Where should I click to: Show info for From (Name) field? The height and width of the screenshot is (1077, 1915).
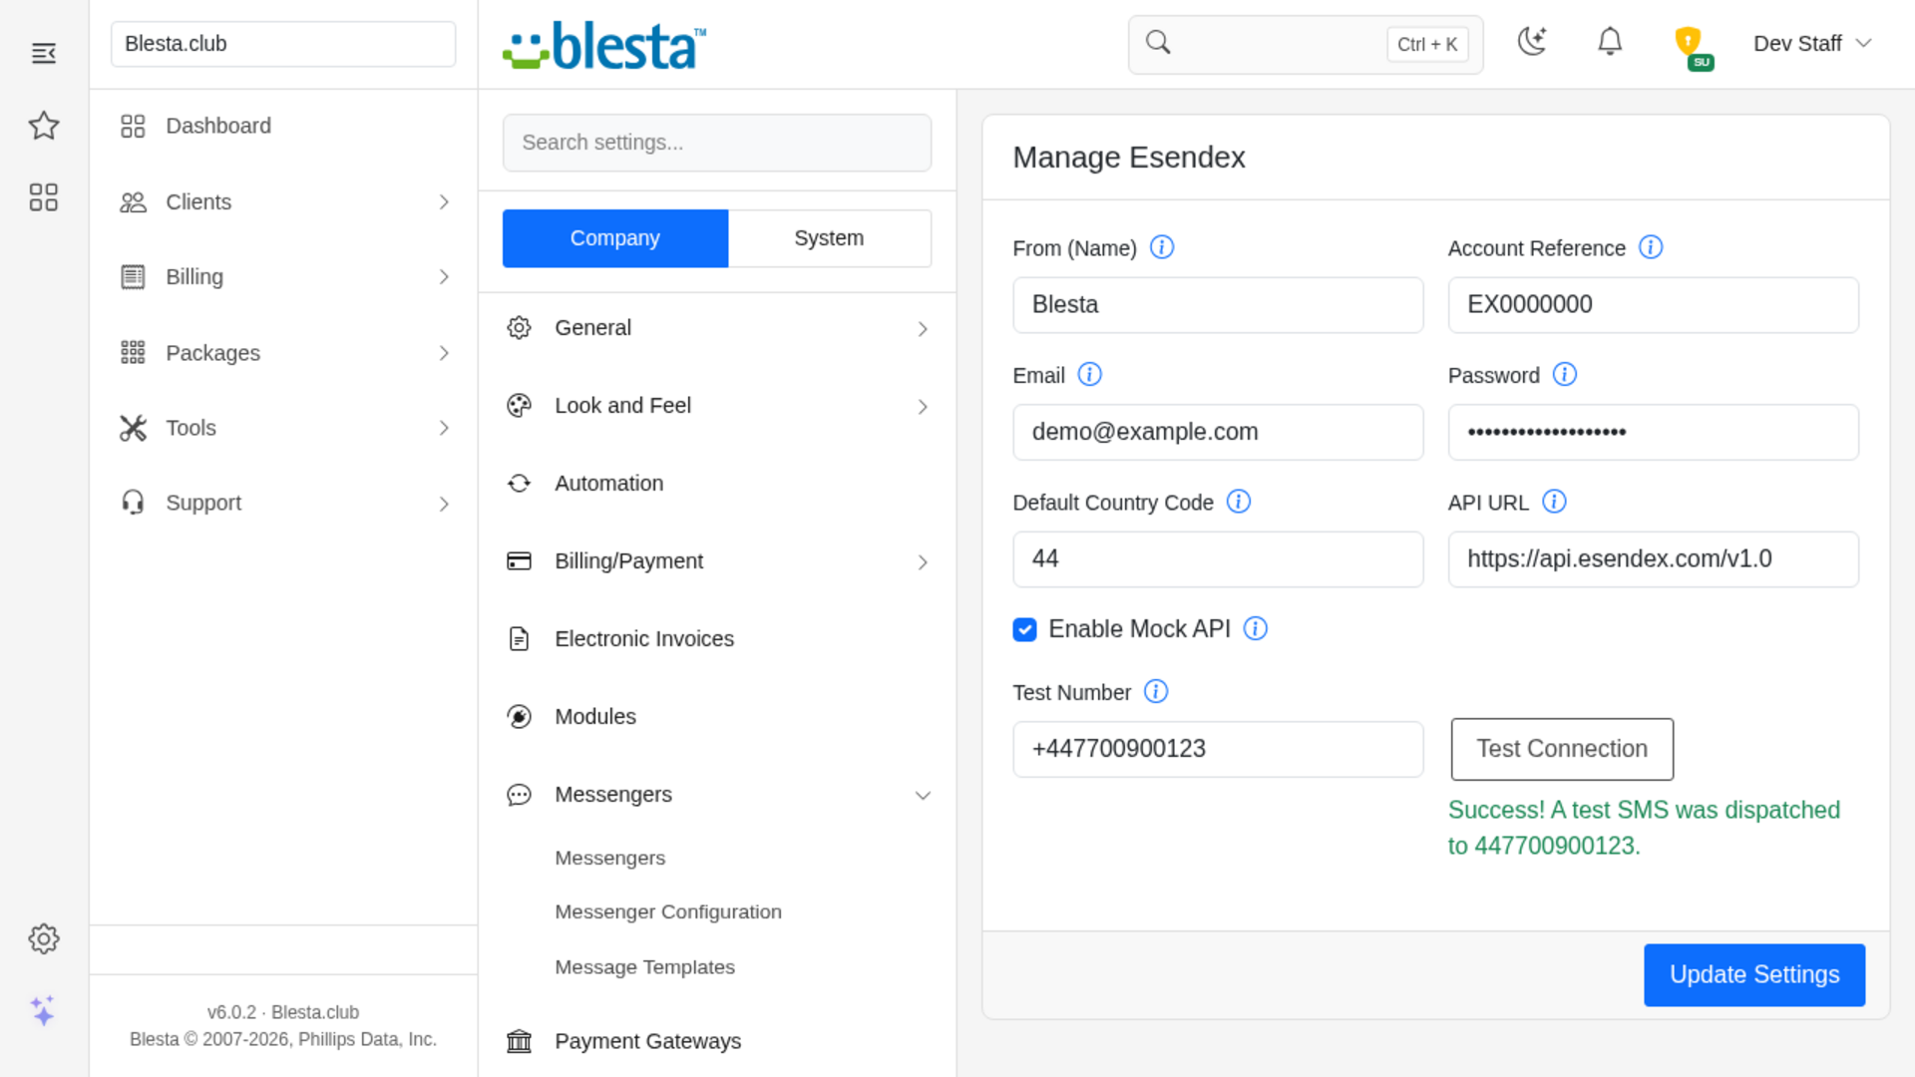pyautogui.click(x=1162, y=247)
